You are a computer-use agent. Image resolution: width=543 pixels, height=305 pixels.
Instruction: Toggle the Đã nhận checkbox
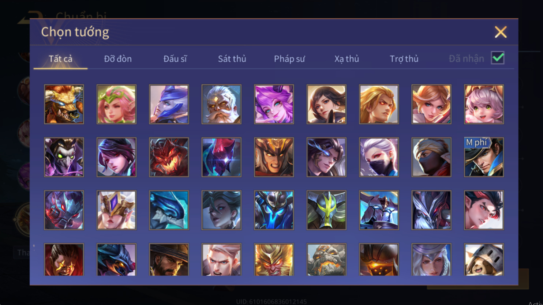tap(498, 58)
